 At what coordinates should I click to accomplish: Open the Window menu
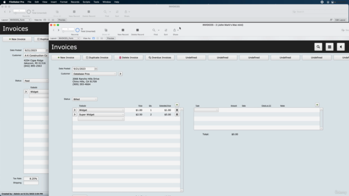click(x=107, y=2)
